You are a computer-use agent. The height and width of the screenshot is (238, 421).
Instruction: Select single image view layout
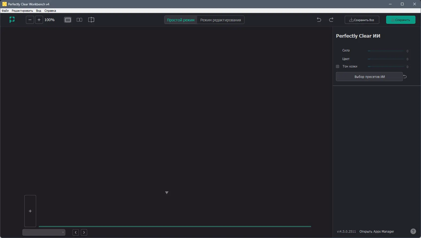[68, 20]
